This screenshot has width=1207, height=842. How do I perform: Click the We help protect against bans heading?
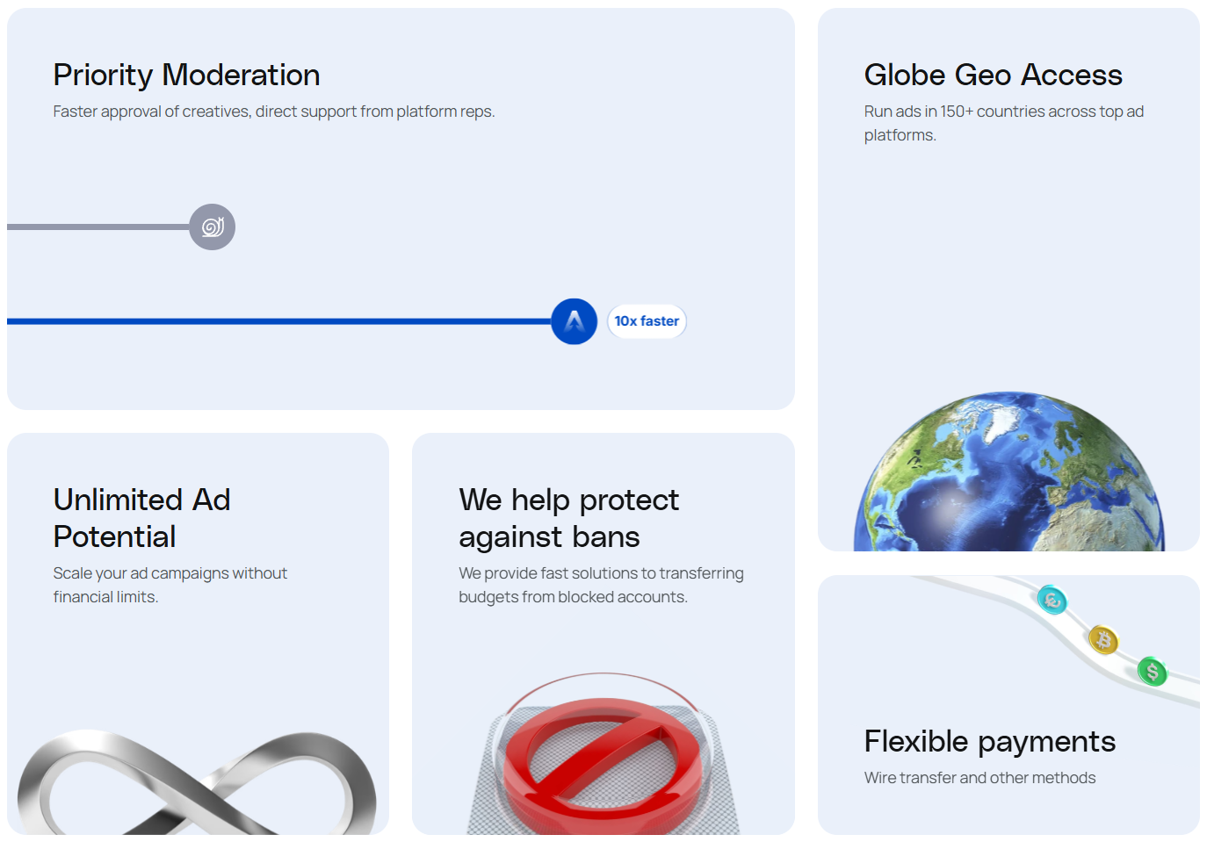click(568, 518)
